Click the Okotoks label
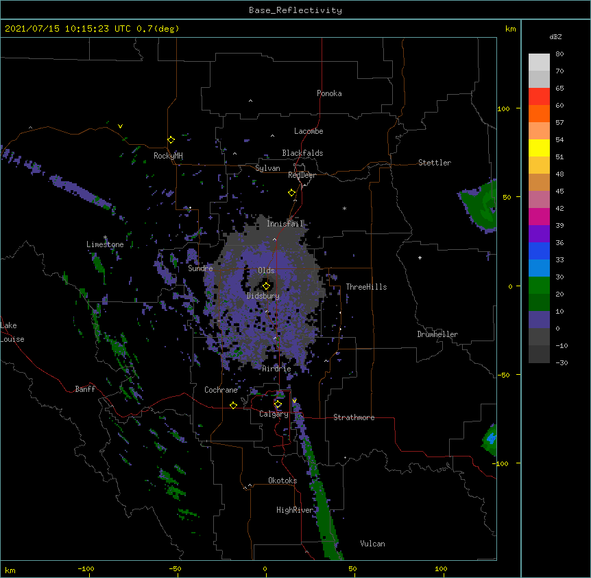This screenshot has height=578, width=591. 282,481
